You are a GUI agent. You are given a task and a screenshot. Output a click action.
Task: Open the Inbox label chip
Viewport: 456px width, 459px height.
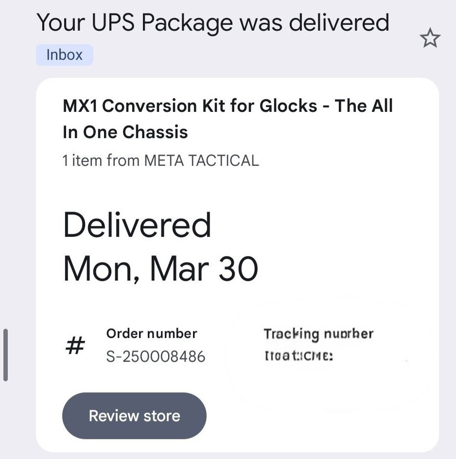tap(64, 55)
